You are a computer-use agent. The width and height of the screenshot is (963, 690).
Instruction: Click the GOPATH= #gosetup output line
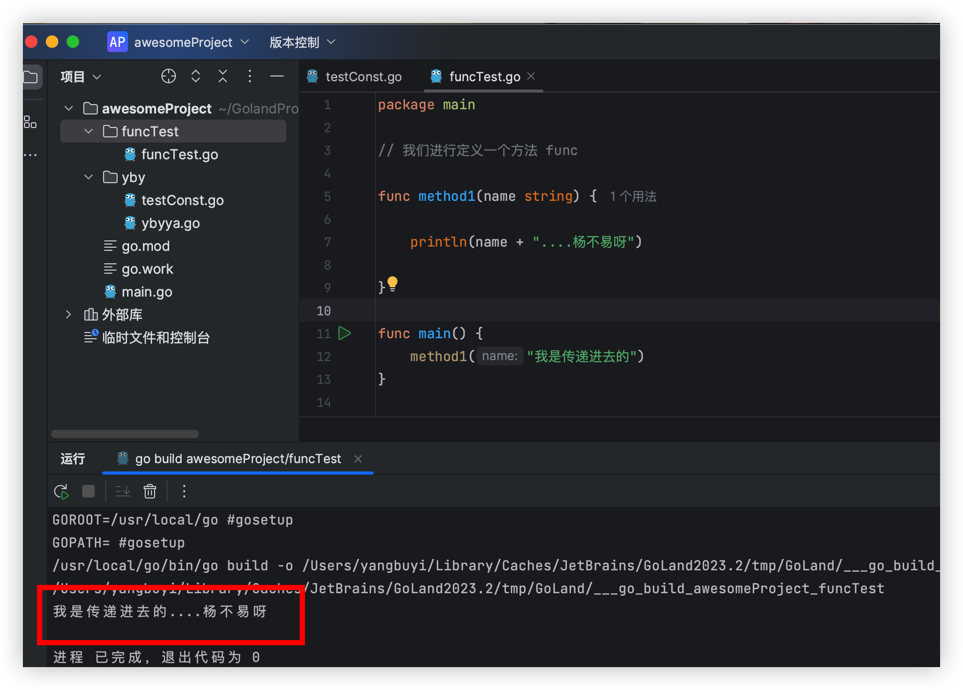119,543
